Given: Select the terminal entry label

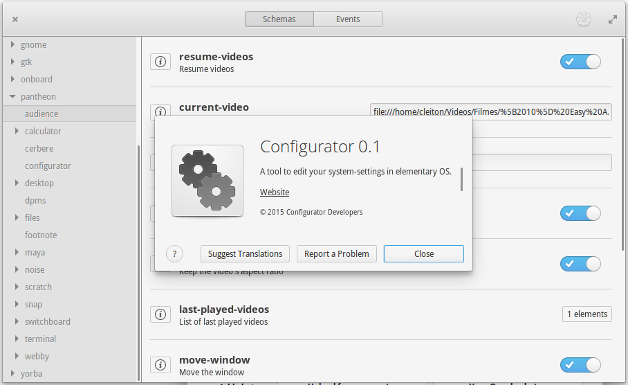Looking at the screenshot, I should coord(40,339).
